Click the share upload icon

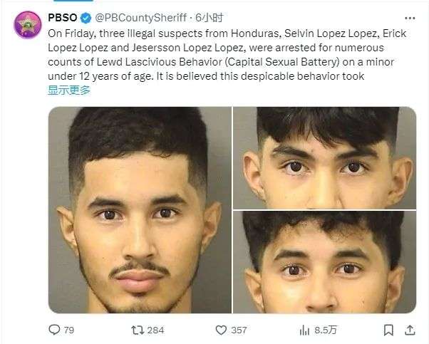410,330
